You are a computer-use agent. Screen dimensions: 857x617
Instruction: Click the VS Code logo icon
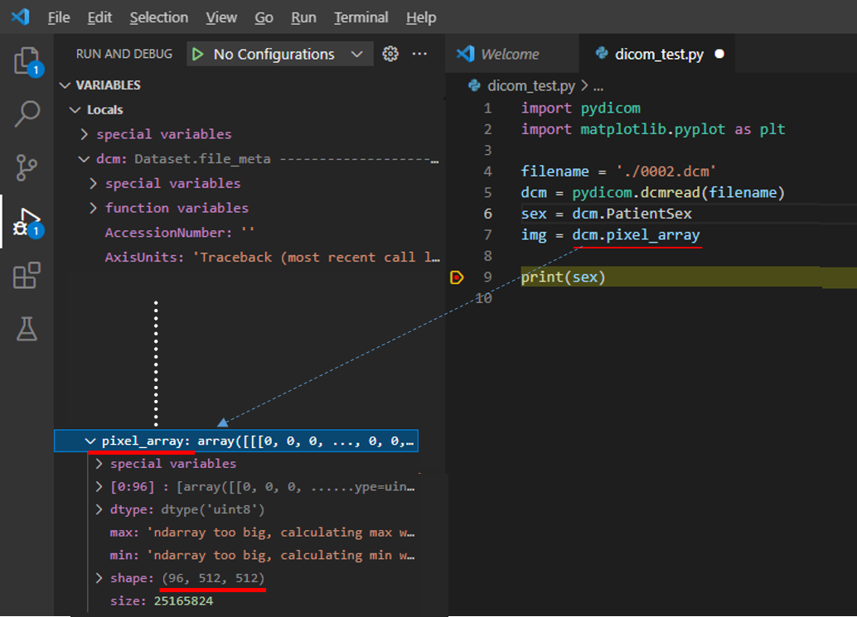click(x=20, y=17)
